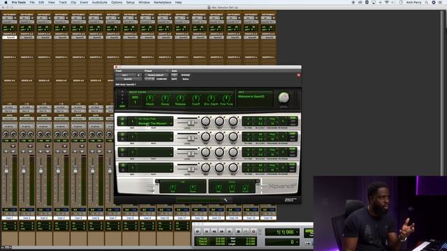Open automation mode selector on Inst 2
Viewport: 447px width, 251px height.
click(27, 119)
